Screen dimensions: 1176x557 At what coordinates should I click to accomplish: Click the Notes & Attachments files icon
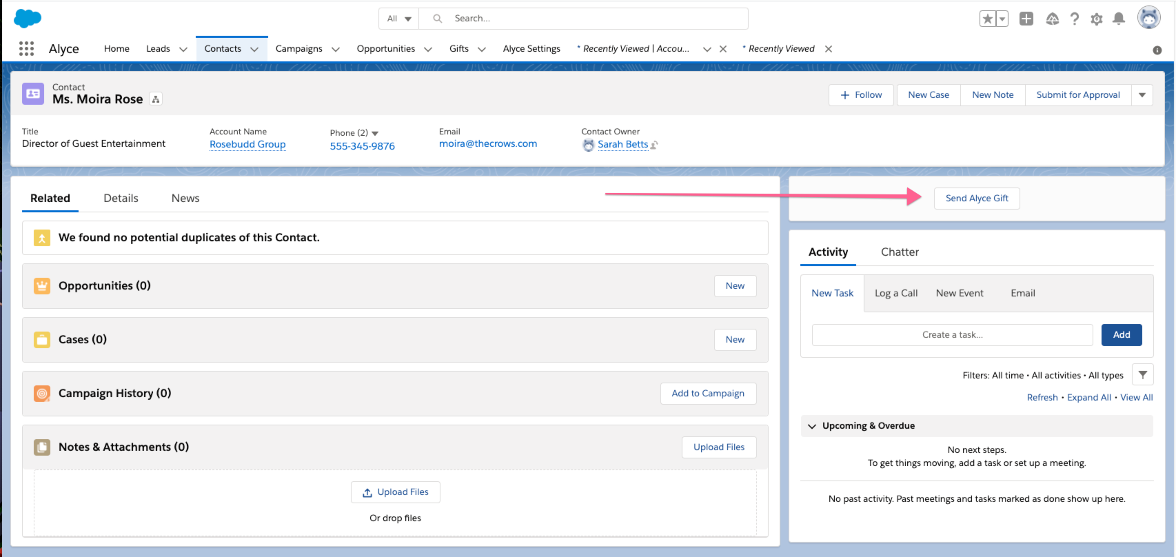point(42,447)
